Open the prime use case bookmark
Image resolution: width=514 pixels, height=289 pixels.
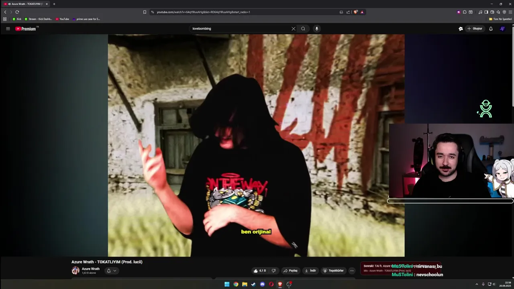(86, 19)
